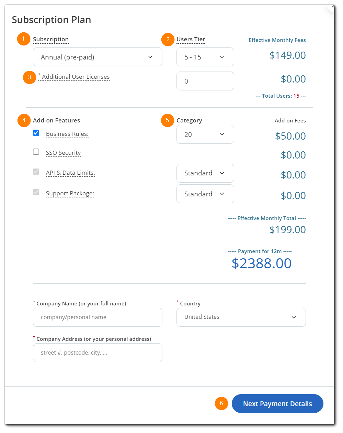Click the orange step 2 badge
The image size is (343, 433).
click(168, 39)
